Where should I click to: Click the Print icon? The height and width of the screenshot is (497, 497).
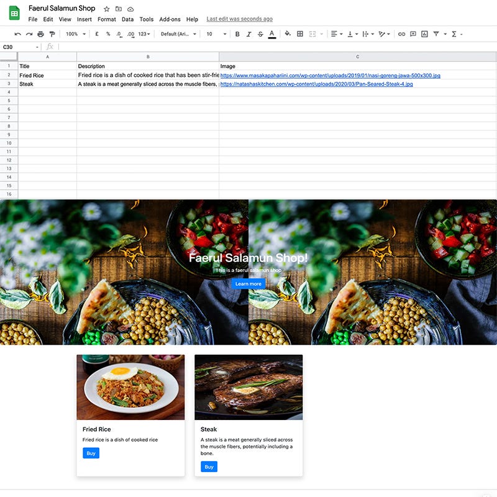pos(41,34)
